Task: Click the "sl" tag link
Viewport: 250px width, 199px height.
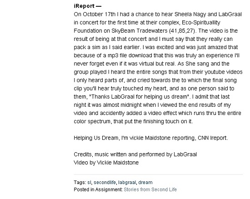Action: 89,182
